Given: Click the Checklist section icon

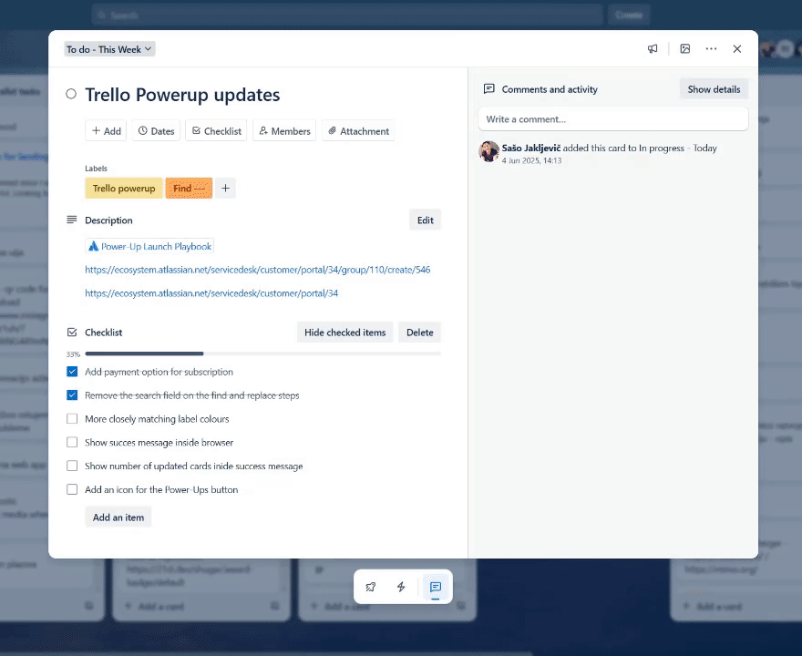Looking at the screenshot, I should 72,333.
